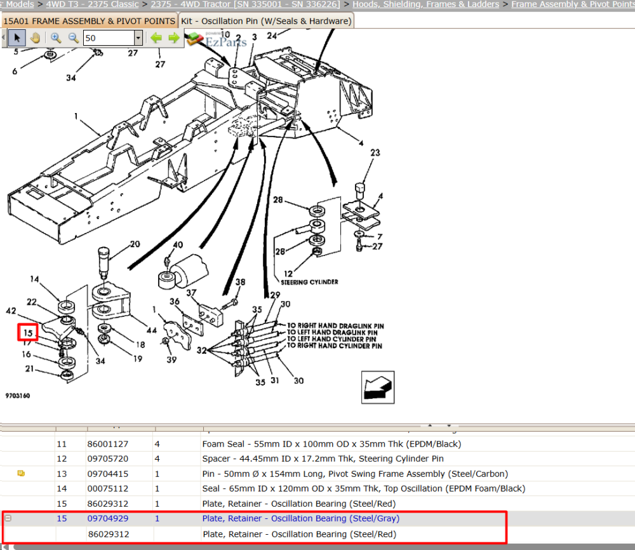Select Pin Pivot Swing Frame Assembly description
This screenshot has height=550, width=635.
coord(355,473)
